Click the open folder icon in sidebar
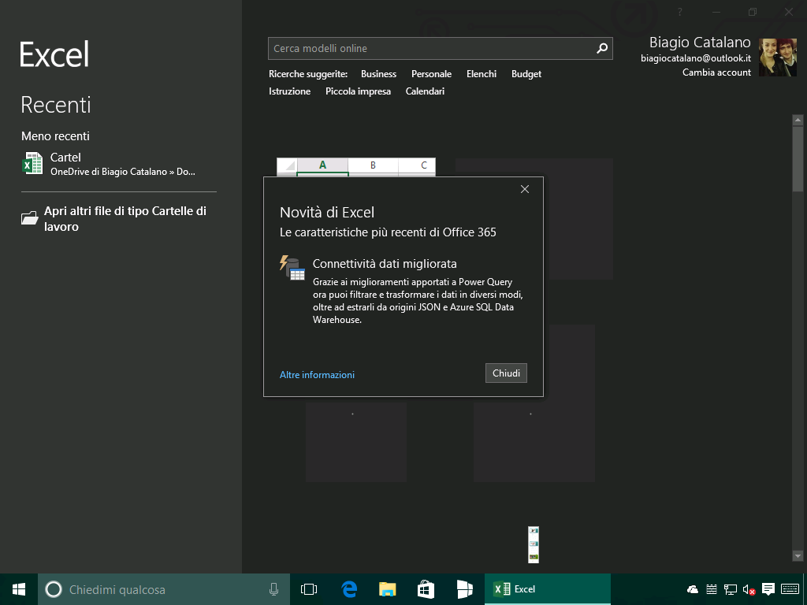 pos(30,218)
